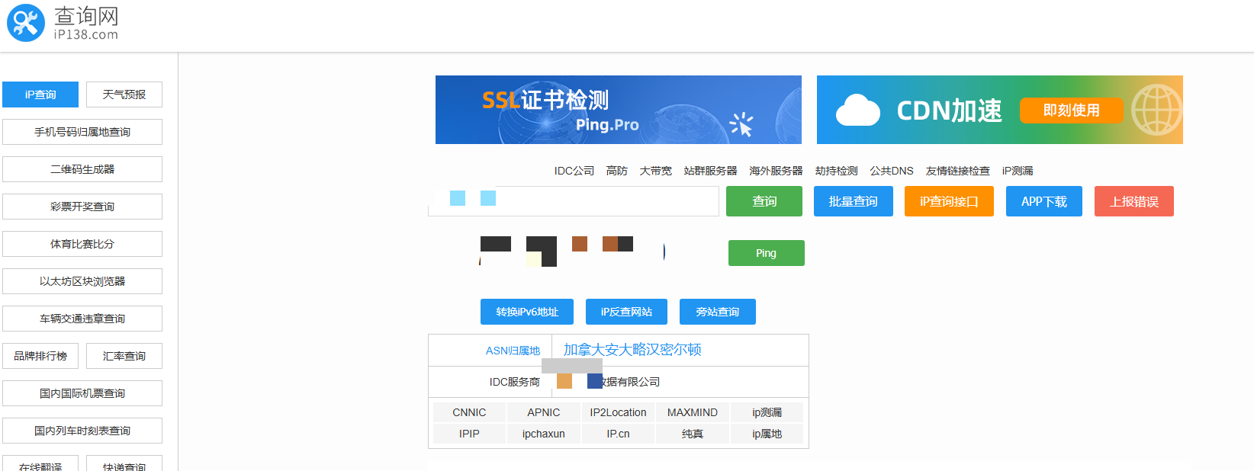The width and height of the screenshot is (1254, 471).
Task: Switch to 天气预报 in the sidebar
Action: [x=124, y=95]
